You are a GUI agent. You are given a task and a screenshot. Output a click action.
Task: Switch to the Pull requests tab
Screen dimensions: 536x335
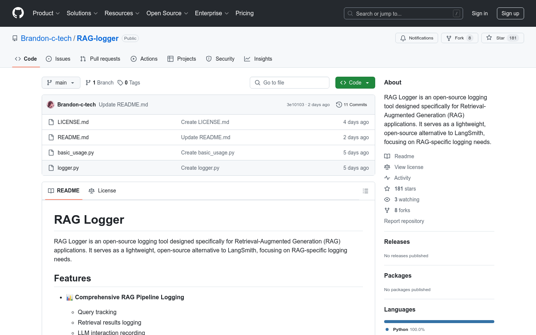[100, 59]
